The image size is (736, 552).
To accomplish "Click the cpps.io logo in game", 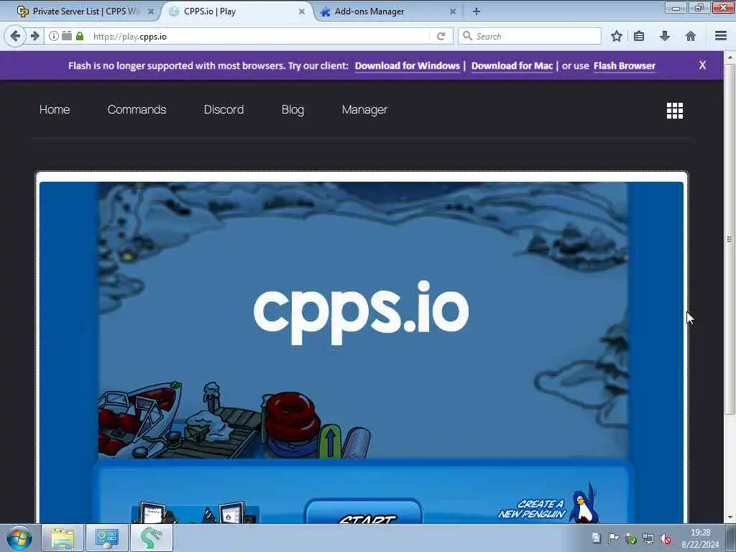I will tap(361, 312).
